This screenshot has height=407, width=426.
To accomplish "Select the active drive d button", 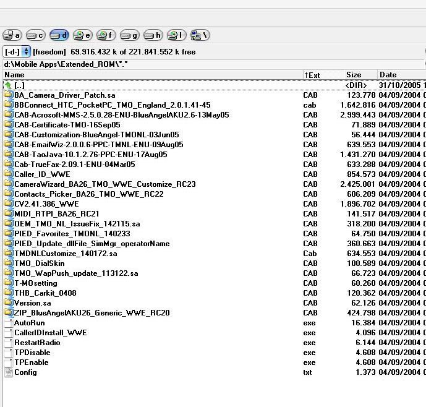I will pyautogui.click(x=59, y=35).
